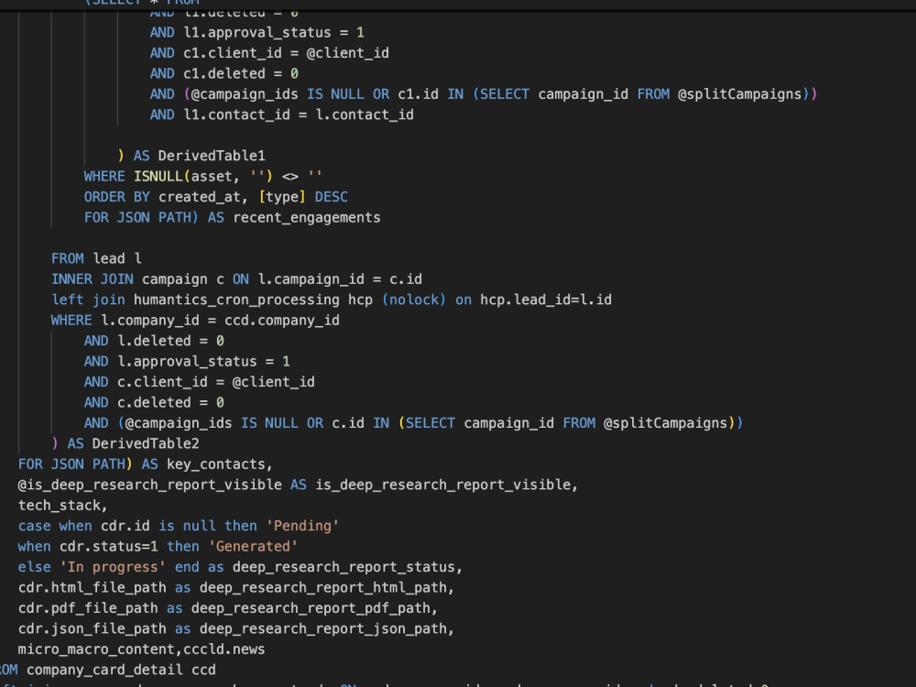Click 'AND c.client_id = @client_id' line
916x687 pixels.
199,382
